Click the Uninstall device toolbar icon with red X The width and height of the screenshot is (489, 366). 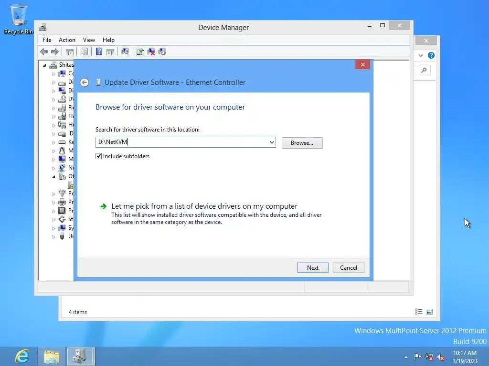(x=151, y=51)
